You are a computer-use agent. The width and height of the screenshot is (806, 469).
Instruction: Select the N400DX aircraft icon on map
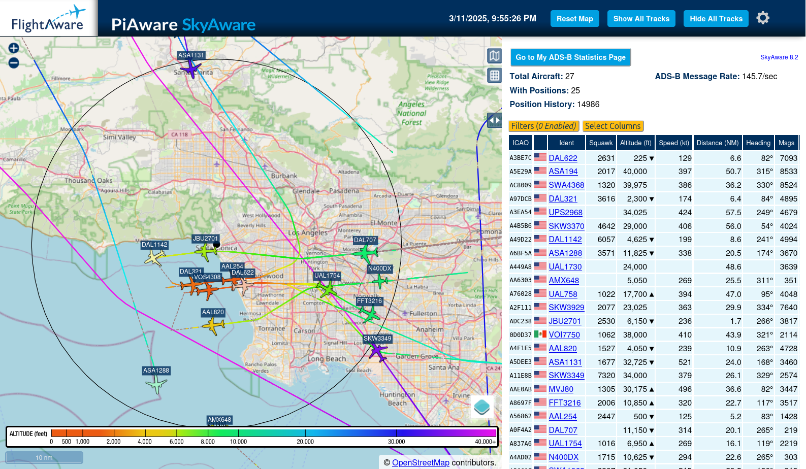pos(379,280)
